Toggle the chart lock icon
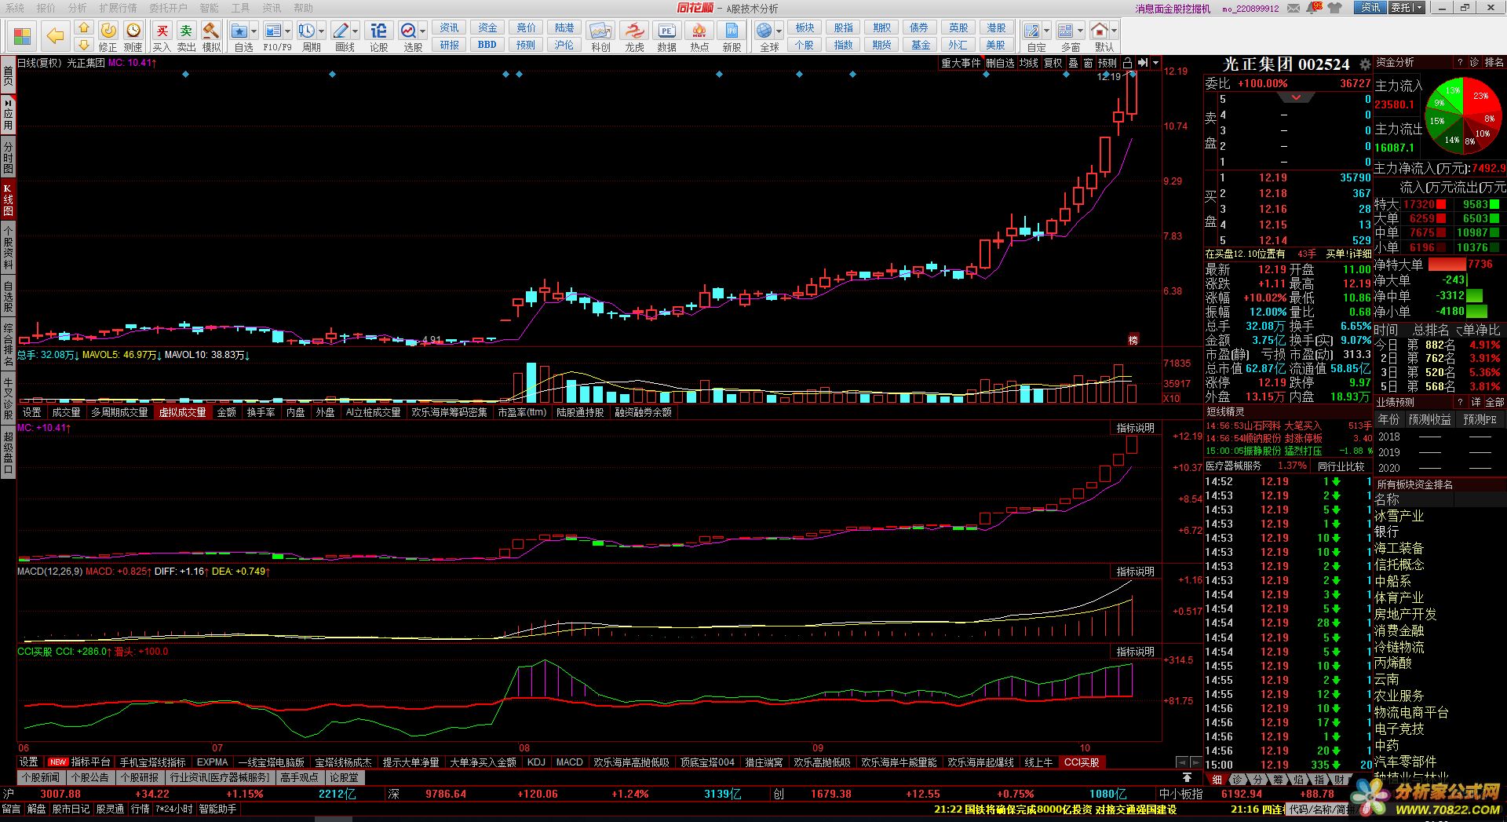1507x822 pixels. point(1127,63)
